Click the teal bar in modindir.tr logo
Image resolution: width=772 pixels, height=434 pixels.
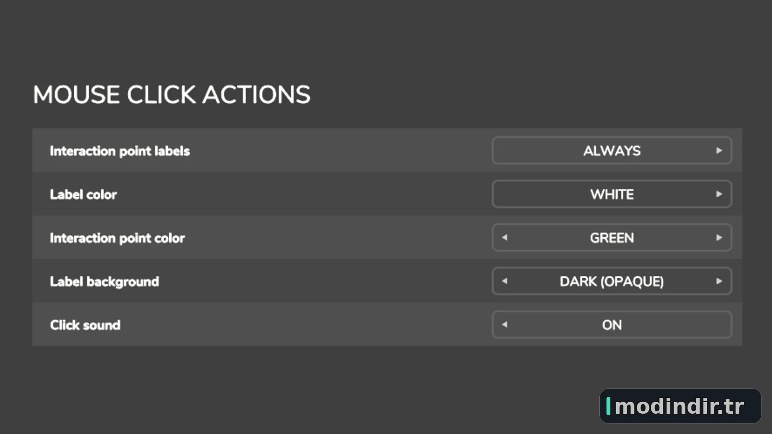pos(608,406)
